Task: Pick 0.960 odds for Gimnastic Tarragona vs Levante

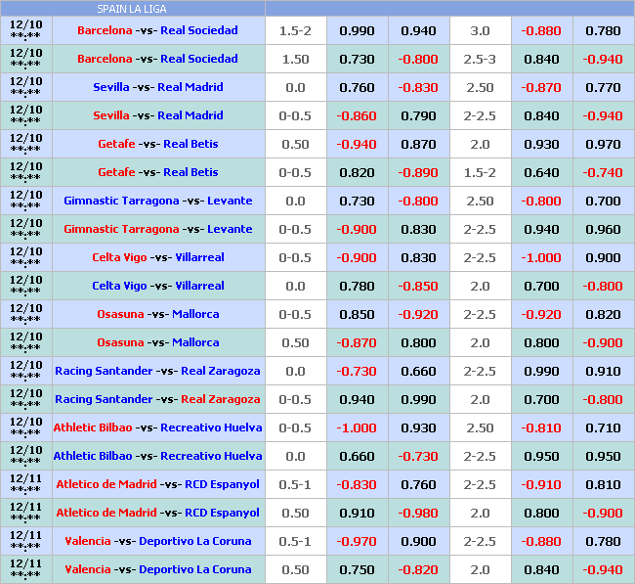Action: (603, 229)
